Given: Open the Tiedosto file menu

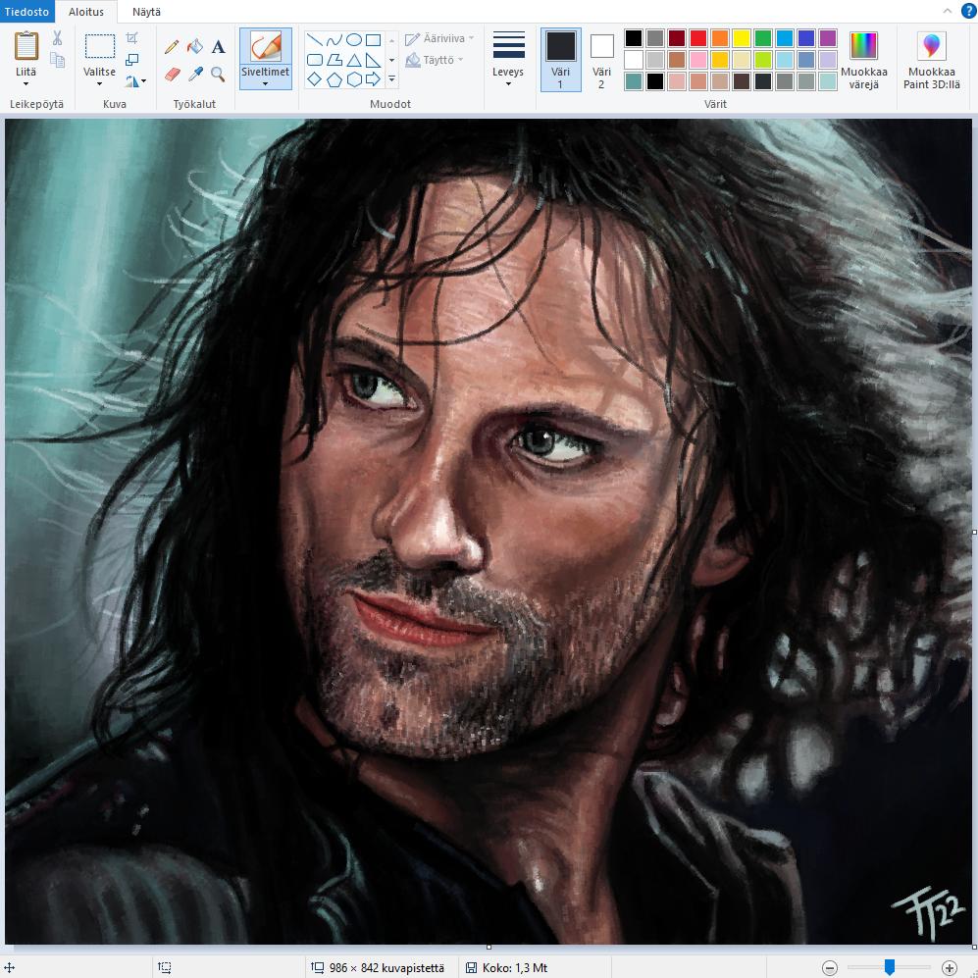Looking at the screenshot, I should (26, 12).
